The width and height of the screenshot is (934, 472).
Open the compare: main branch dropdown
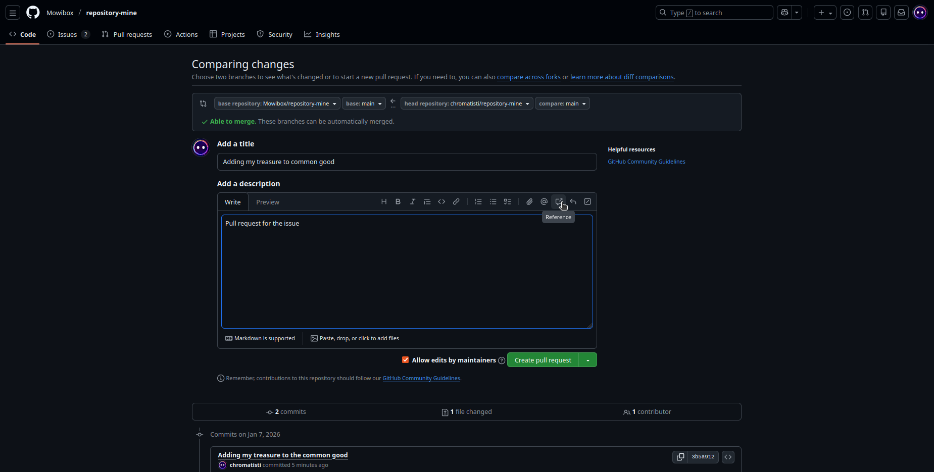[x=562, y=103]
